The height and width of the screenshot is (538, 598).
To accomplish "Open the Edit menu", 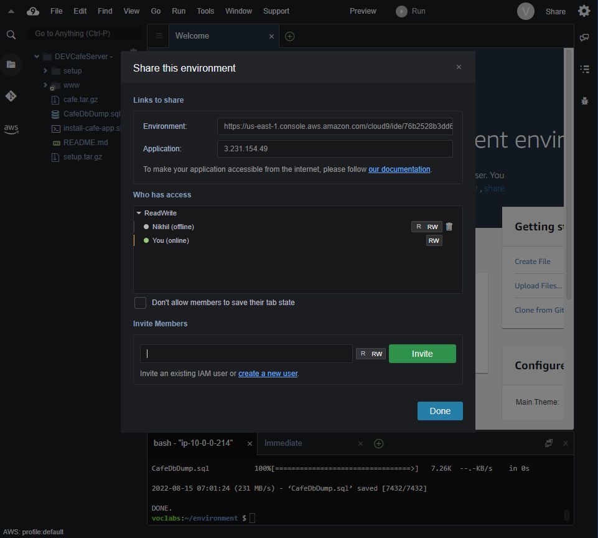I will pyautogui.click(x=80, y=11).
